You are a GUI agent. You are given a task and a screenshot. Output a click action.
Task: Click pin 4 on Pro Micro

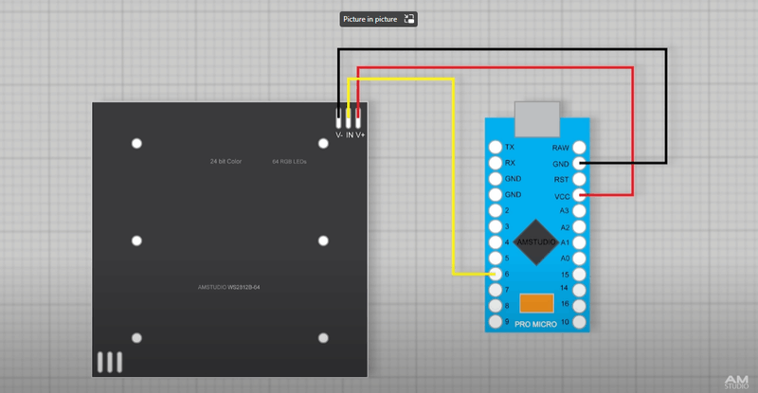(495, 242)
